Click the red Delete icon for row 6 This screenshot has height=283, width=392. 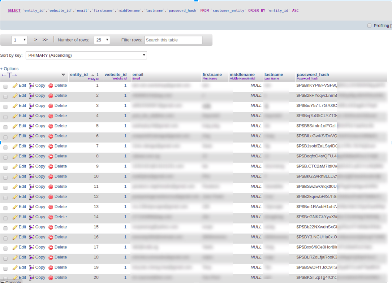pyautogui.click(x=51, y=136)
